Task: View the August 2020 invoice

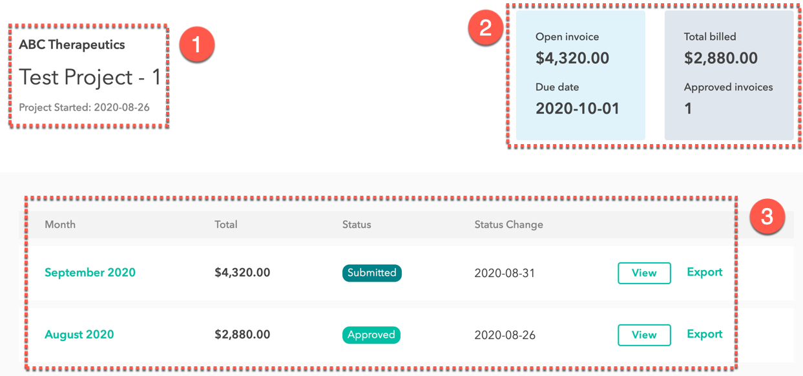Action: 644,335
